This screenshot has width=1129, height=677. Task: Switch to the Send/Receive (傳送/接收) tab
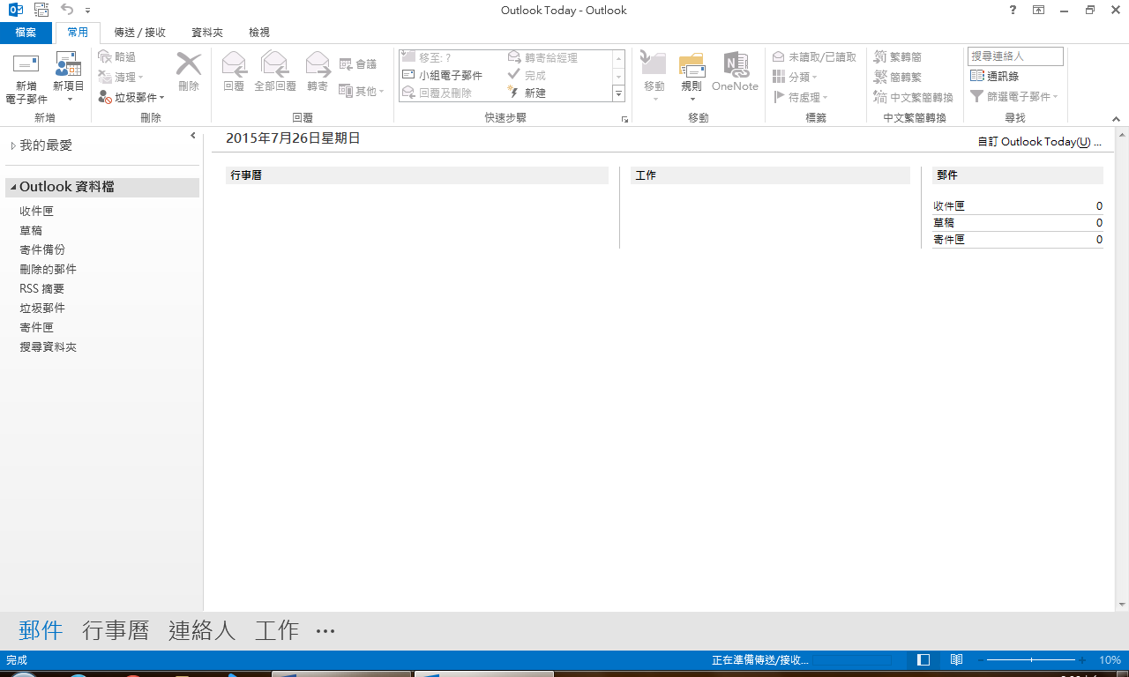140,33
